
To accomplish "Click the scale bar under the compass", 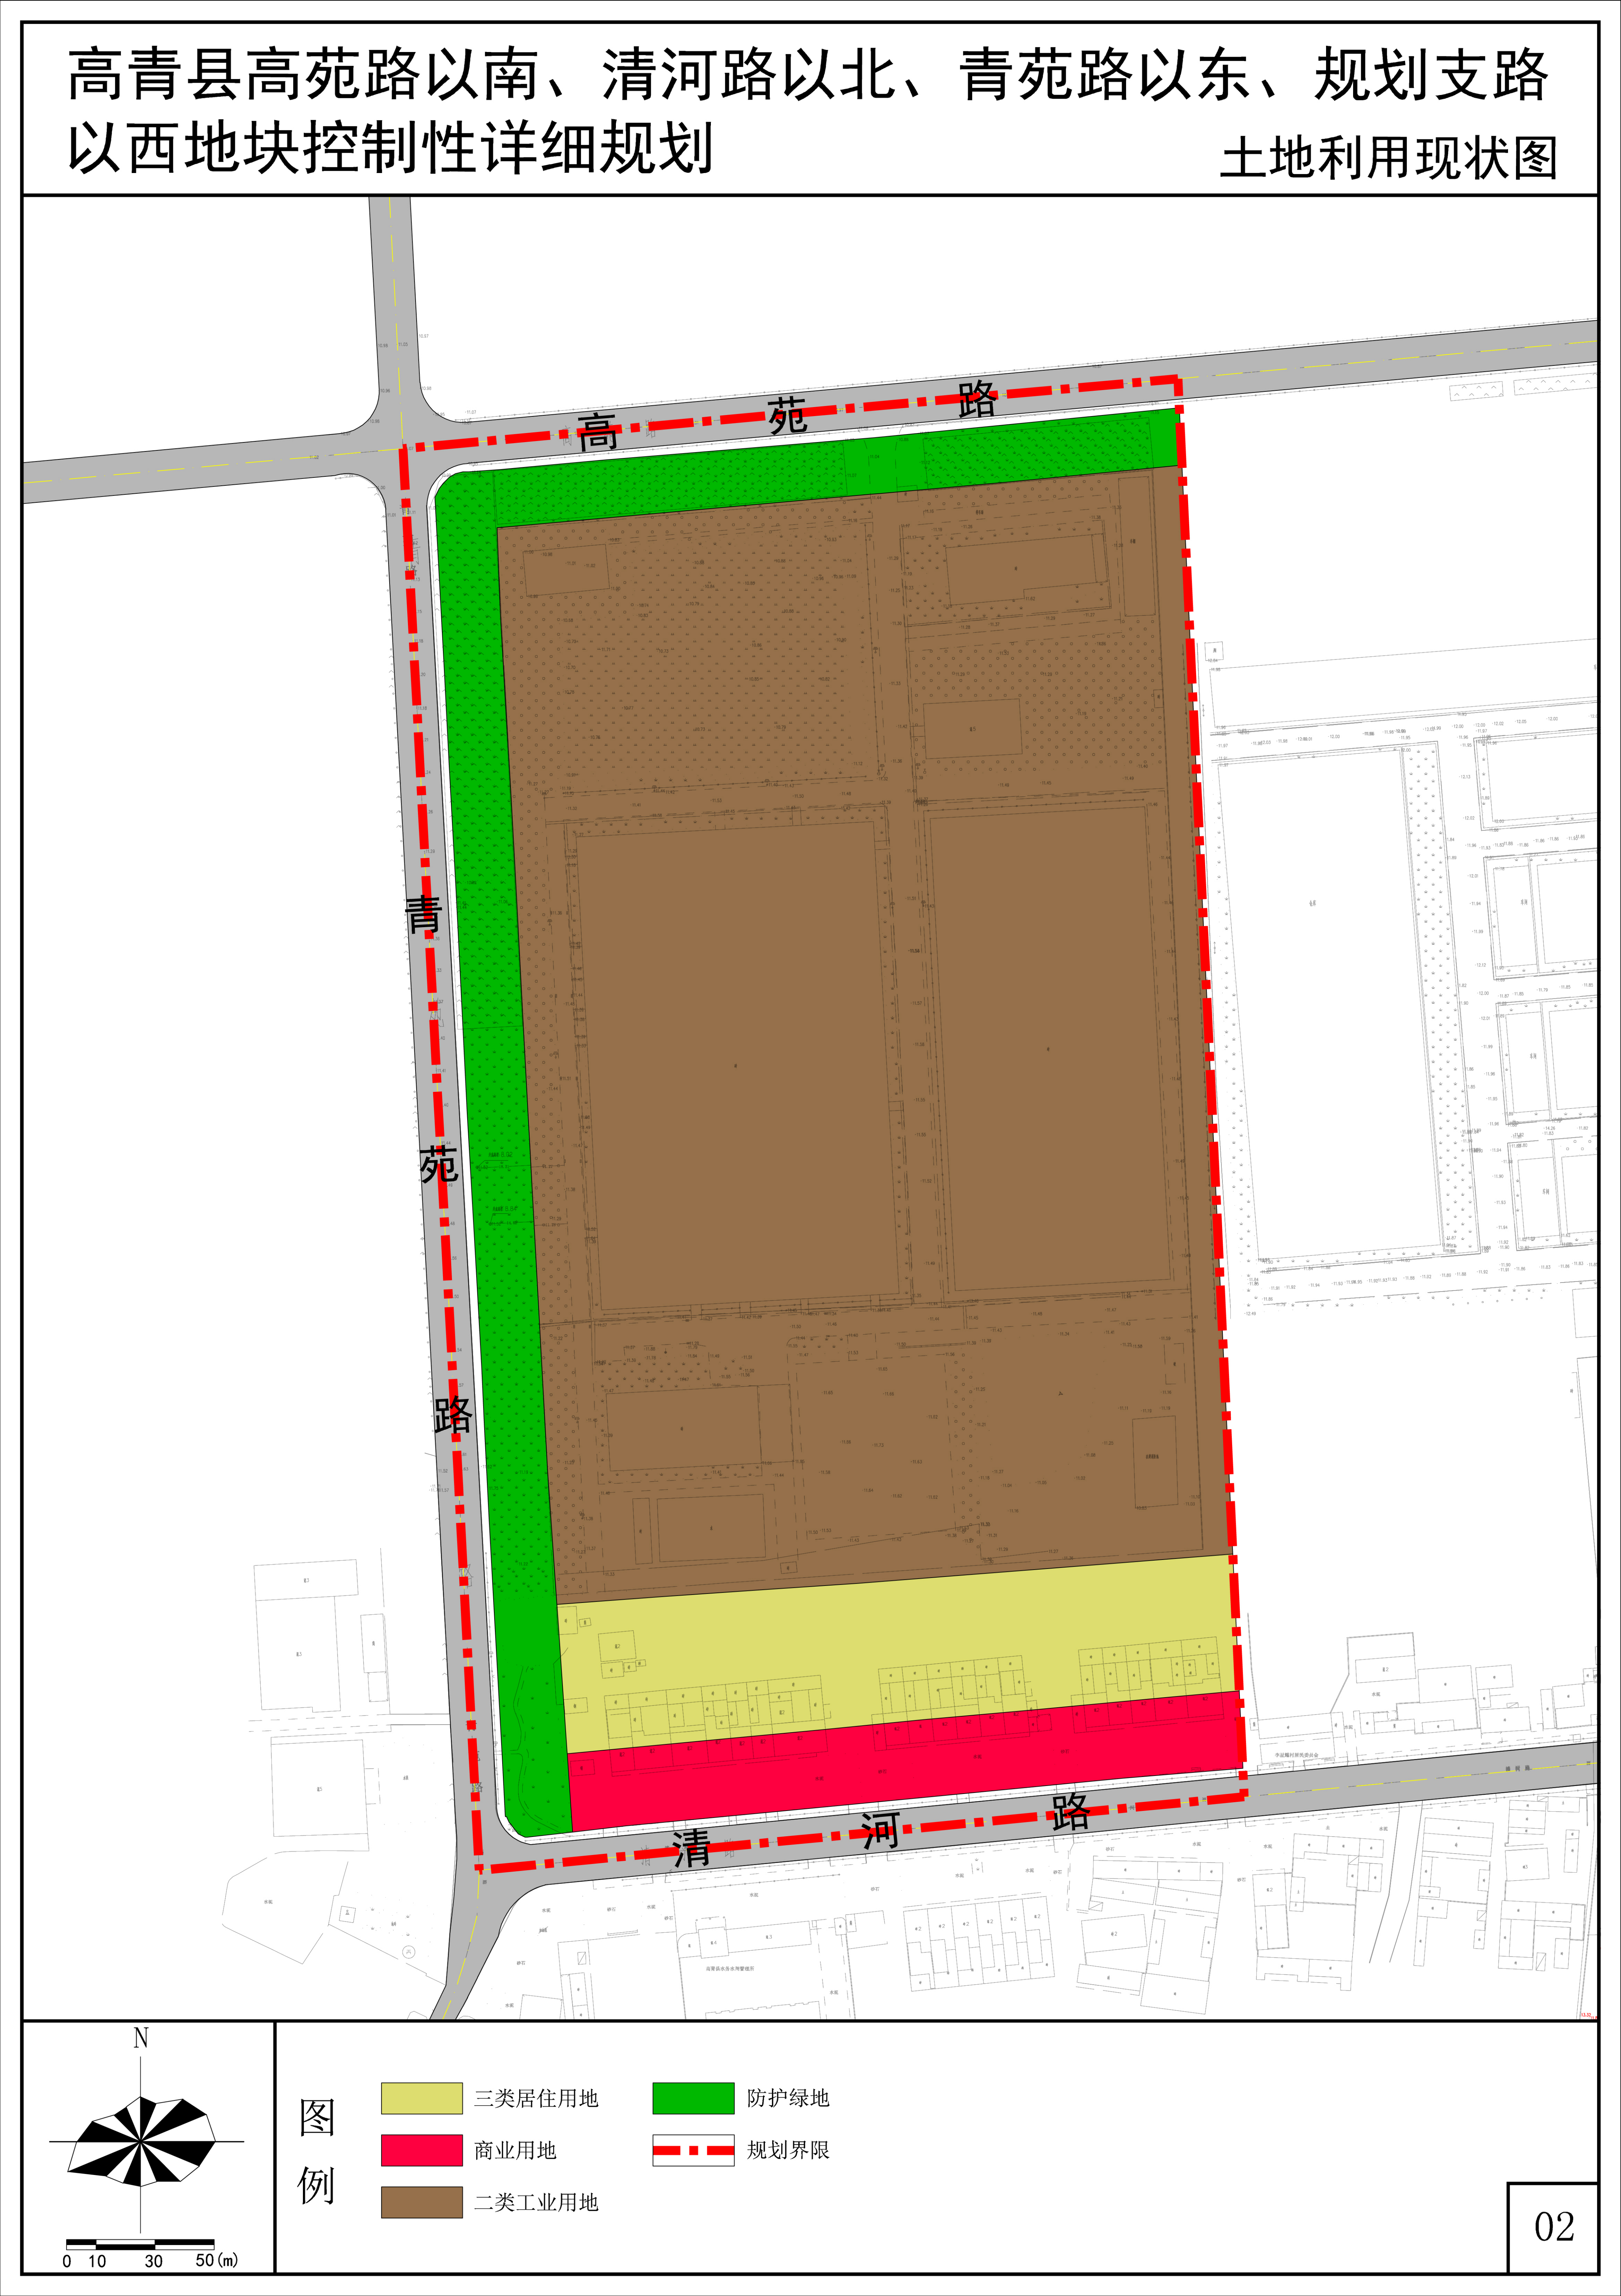I will point(140,2244).
